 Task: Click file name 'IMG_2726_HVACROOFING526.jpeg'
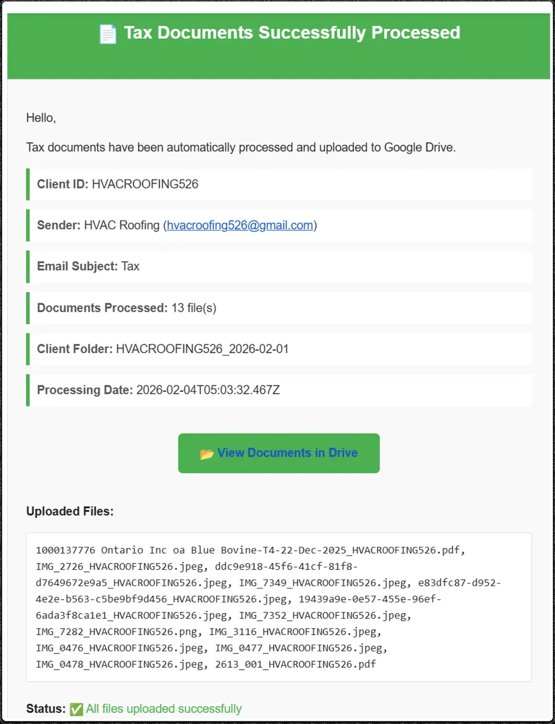pos(120,567)
